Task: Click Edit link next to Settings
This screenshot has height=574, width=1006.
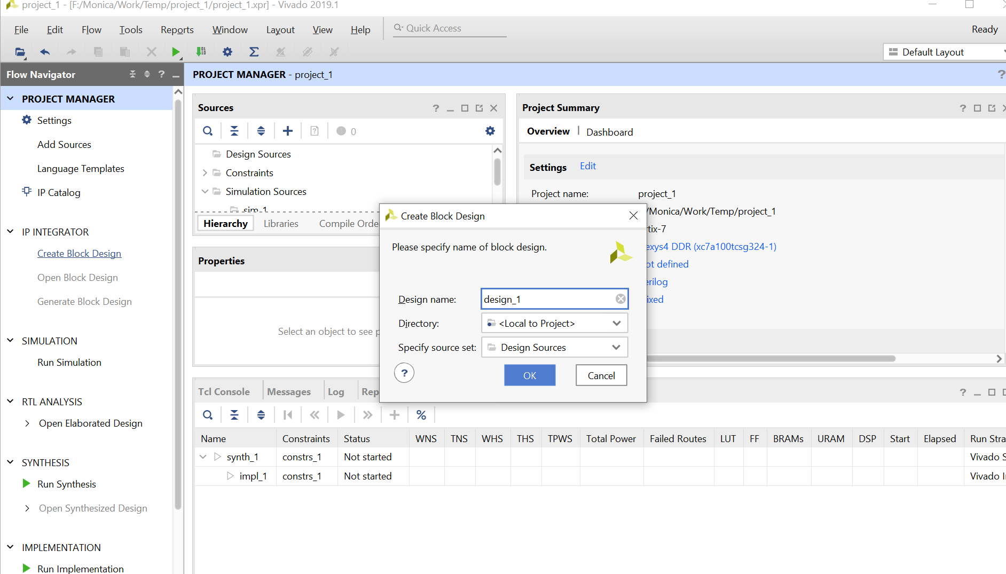Action: (588, 166)
